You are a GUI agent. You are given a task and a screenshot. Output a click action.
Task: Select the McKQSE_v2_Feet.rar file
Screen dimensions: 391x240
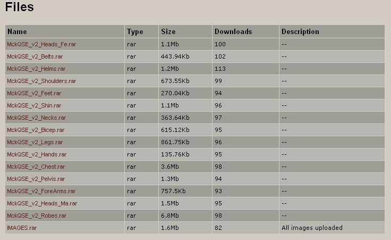click(x=34, y=93)
